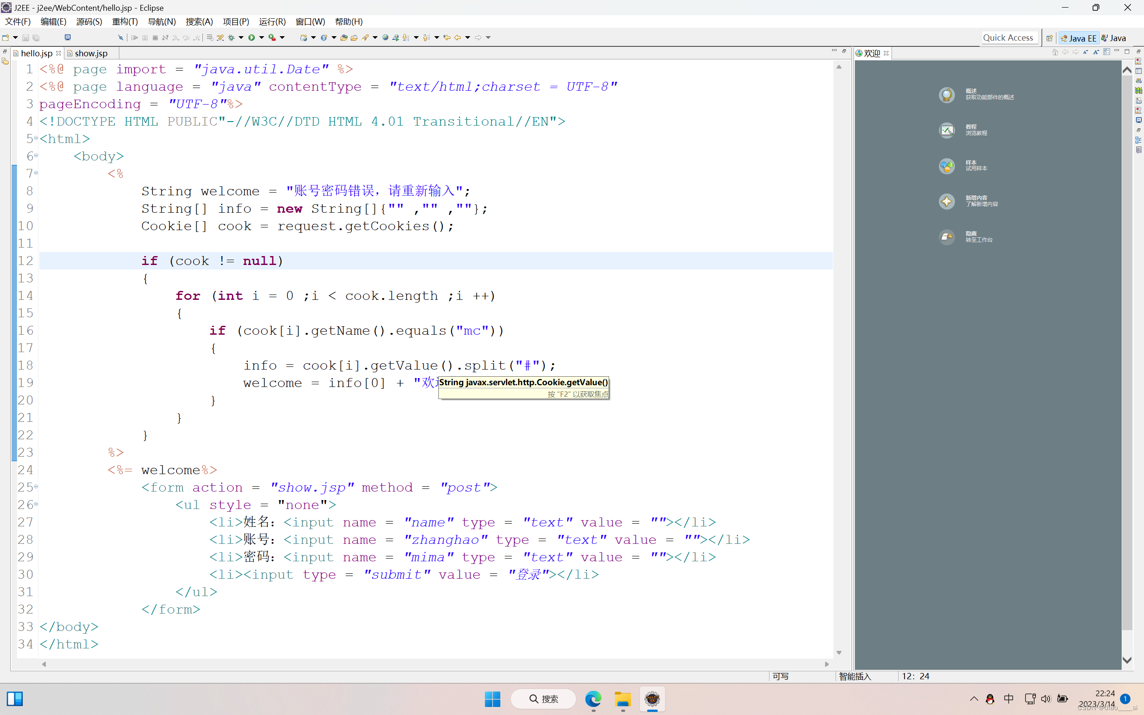Click the Debug bug icon
The image size is (1144, 715).
point(231,38)
